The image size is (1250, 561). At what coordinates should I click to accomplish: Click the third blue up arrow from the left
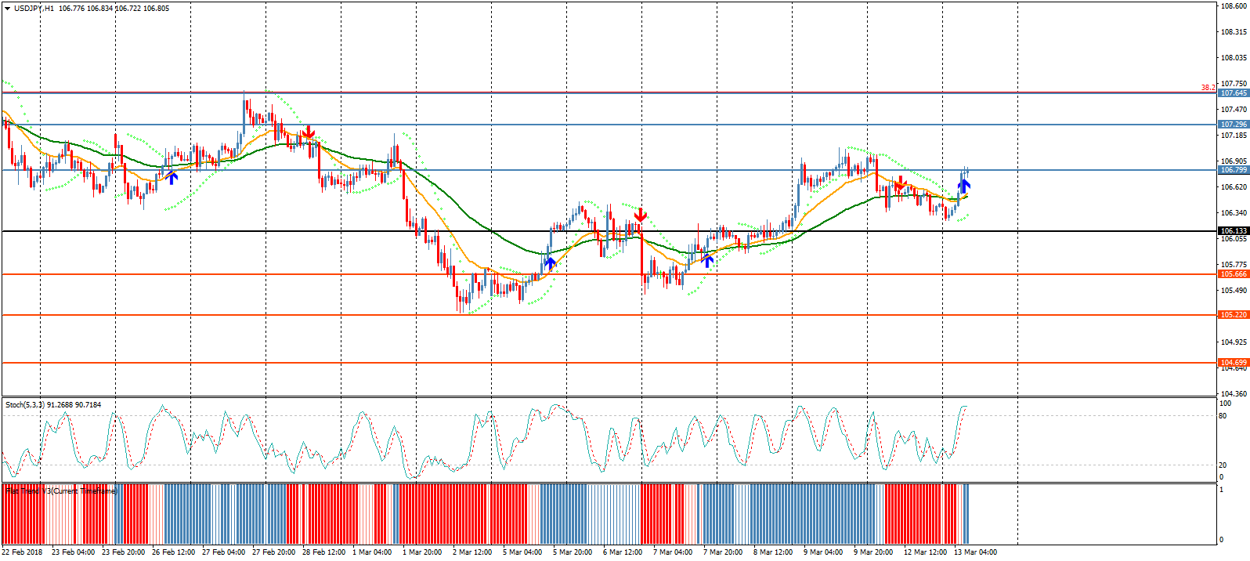click(x=708, y=261)
